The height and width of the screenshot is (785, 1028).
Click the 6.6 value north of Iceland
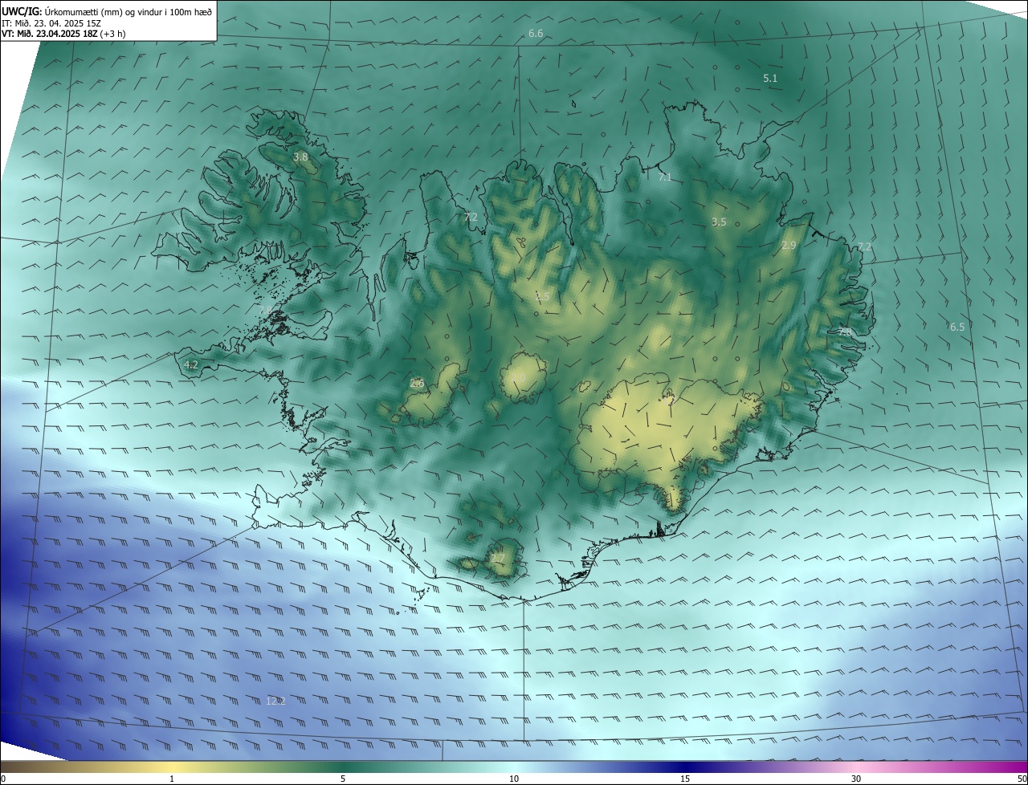pos(536,34)
